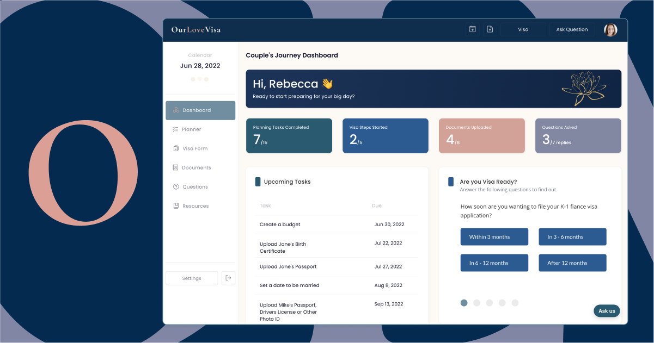
Task: Click the calendar icon in top header
Action: [473, 29]
